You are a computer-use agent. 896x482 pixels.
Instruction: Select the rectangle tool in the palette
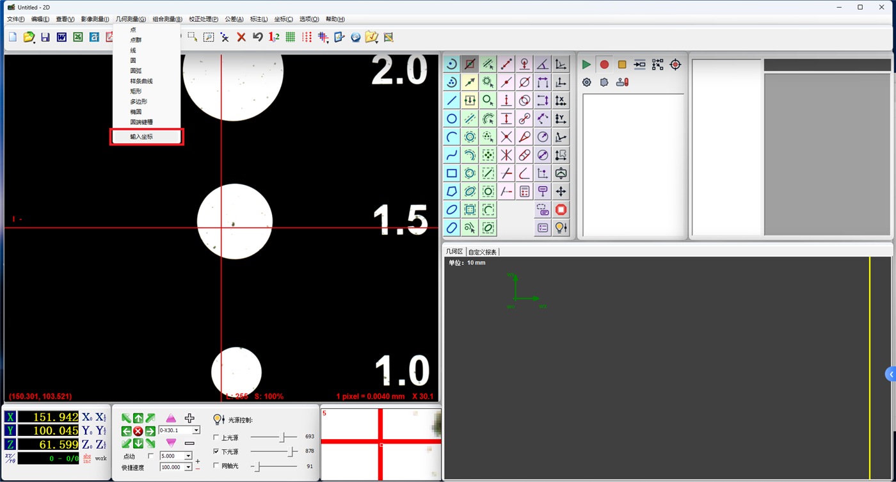tap(452, 173)
